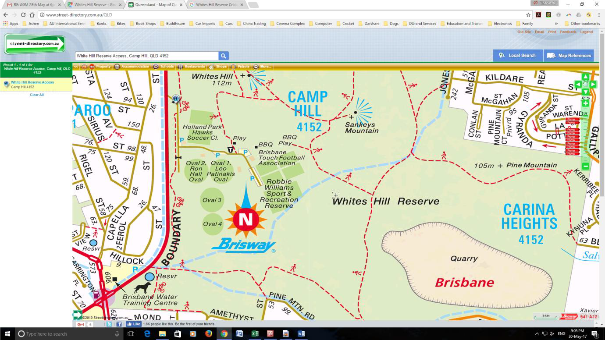Click the browser reload button
Viewport: 605px width, 340px height.
tap(23, 14)
